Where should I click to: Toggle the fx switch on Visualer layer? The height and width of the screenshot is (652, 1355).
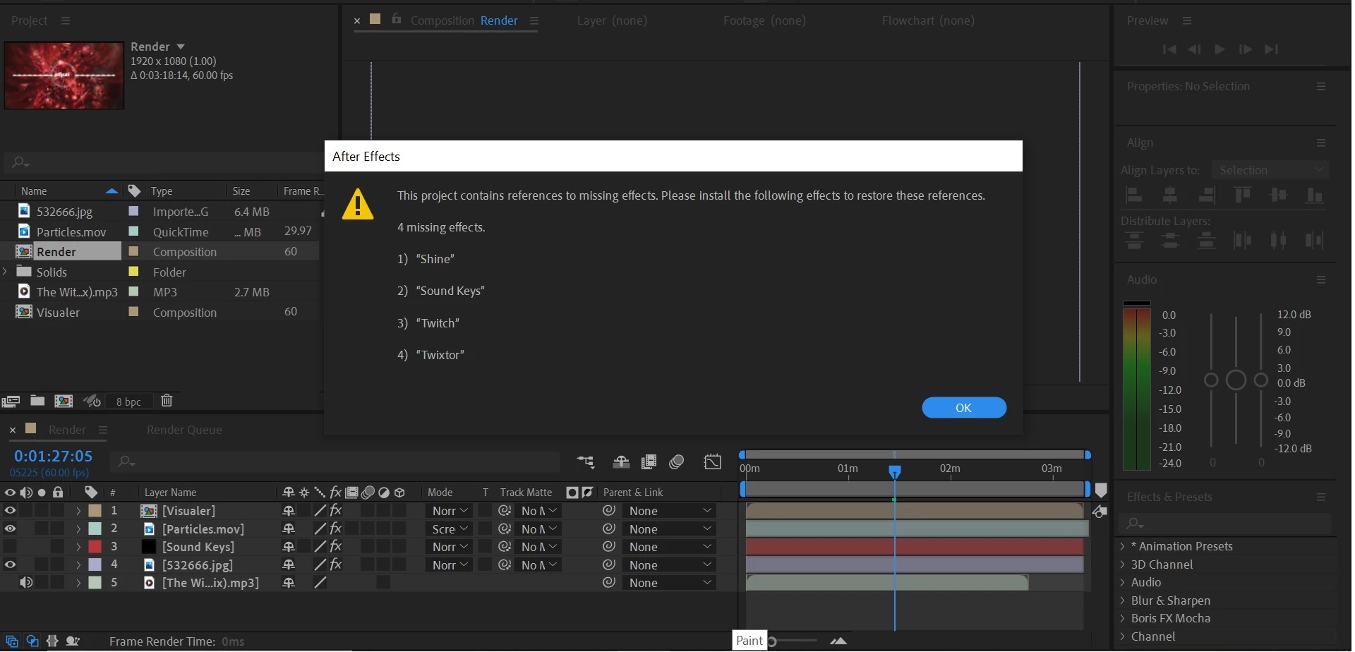pos(336,510)
